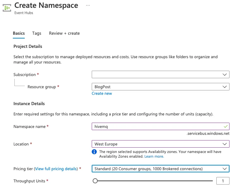Expand the Resource group dropdown showing BlogPost
Image resolution: width=232 pixels, height=188 pixels.
coord(161,87)
